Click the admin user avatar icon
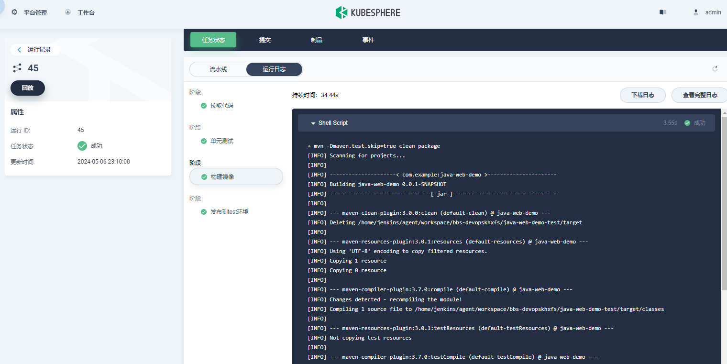The height and width of the screenshot is (364, 727). [696, 12]
